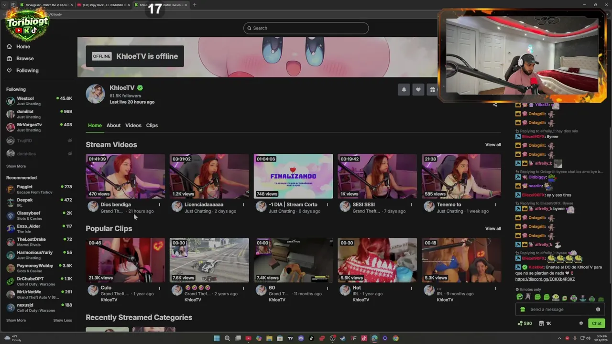Click the Send a message input
This screenshot has height=344, width=612.
click(560, 309)
